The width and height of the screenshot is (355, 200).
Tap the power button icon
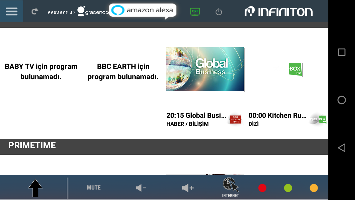click(x=219, y=12)
